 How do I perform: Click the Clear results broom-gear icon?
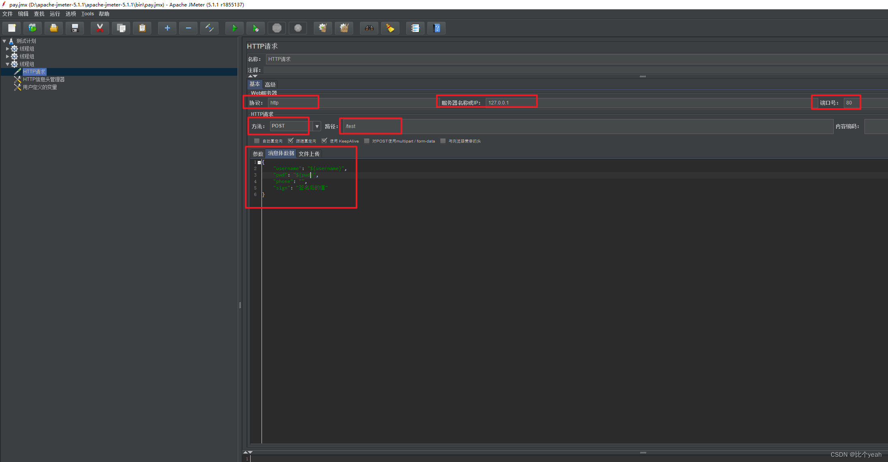click(323, 28)
